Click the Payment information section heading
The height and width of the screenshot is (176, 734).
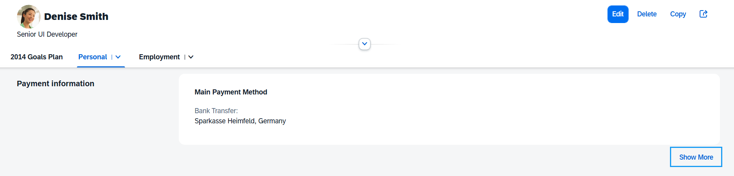55,84
